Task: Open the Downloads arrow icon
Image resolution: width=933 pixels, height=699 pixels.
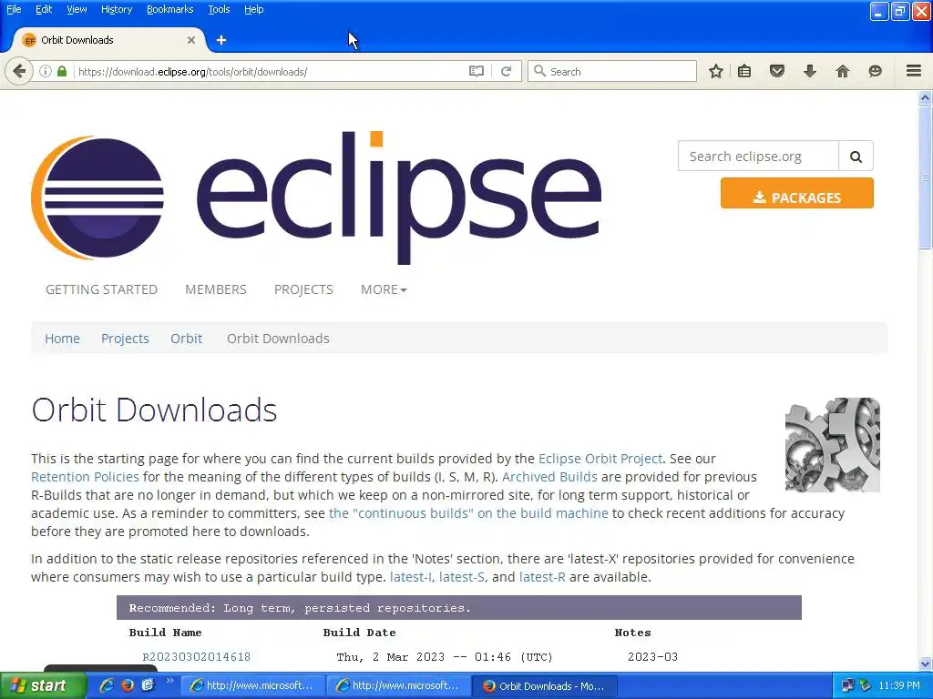Action: tap(810, 71)
